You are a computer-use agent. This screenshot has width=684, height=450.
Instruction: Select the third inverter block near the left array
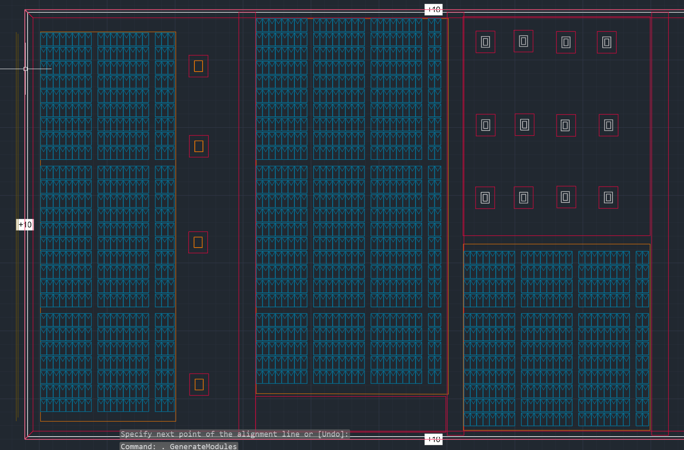[198, 242]
